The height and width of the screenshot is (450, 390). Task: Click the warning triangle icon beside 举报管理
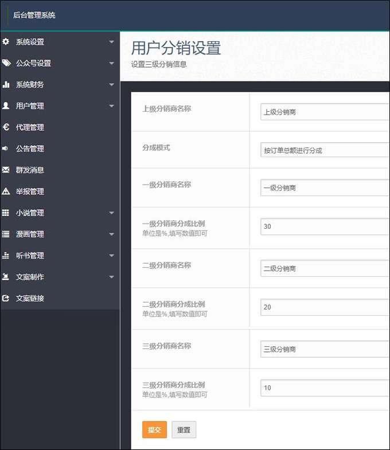(6, 191)
